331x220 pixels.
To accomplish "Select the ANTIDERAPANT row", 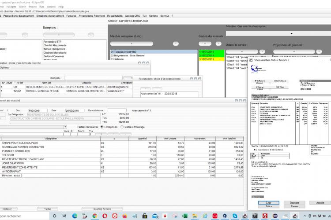I will [122, 171].
